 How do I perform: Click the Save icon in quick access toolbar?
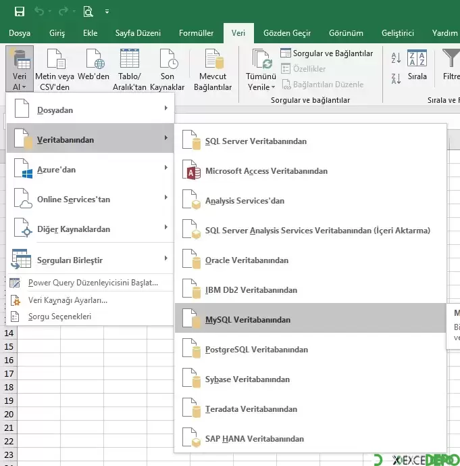20,11
